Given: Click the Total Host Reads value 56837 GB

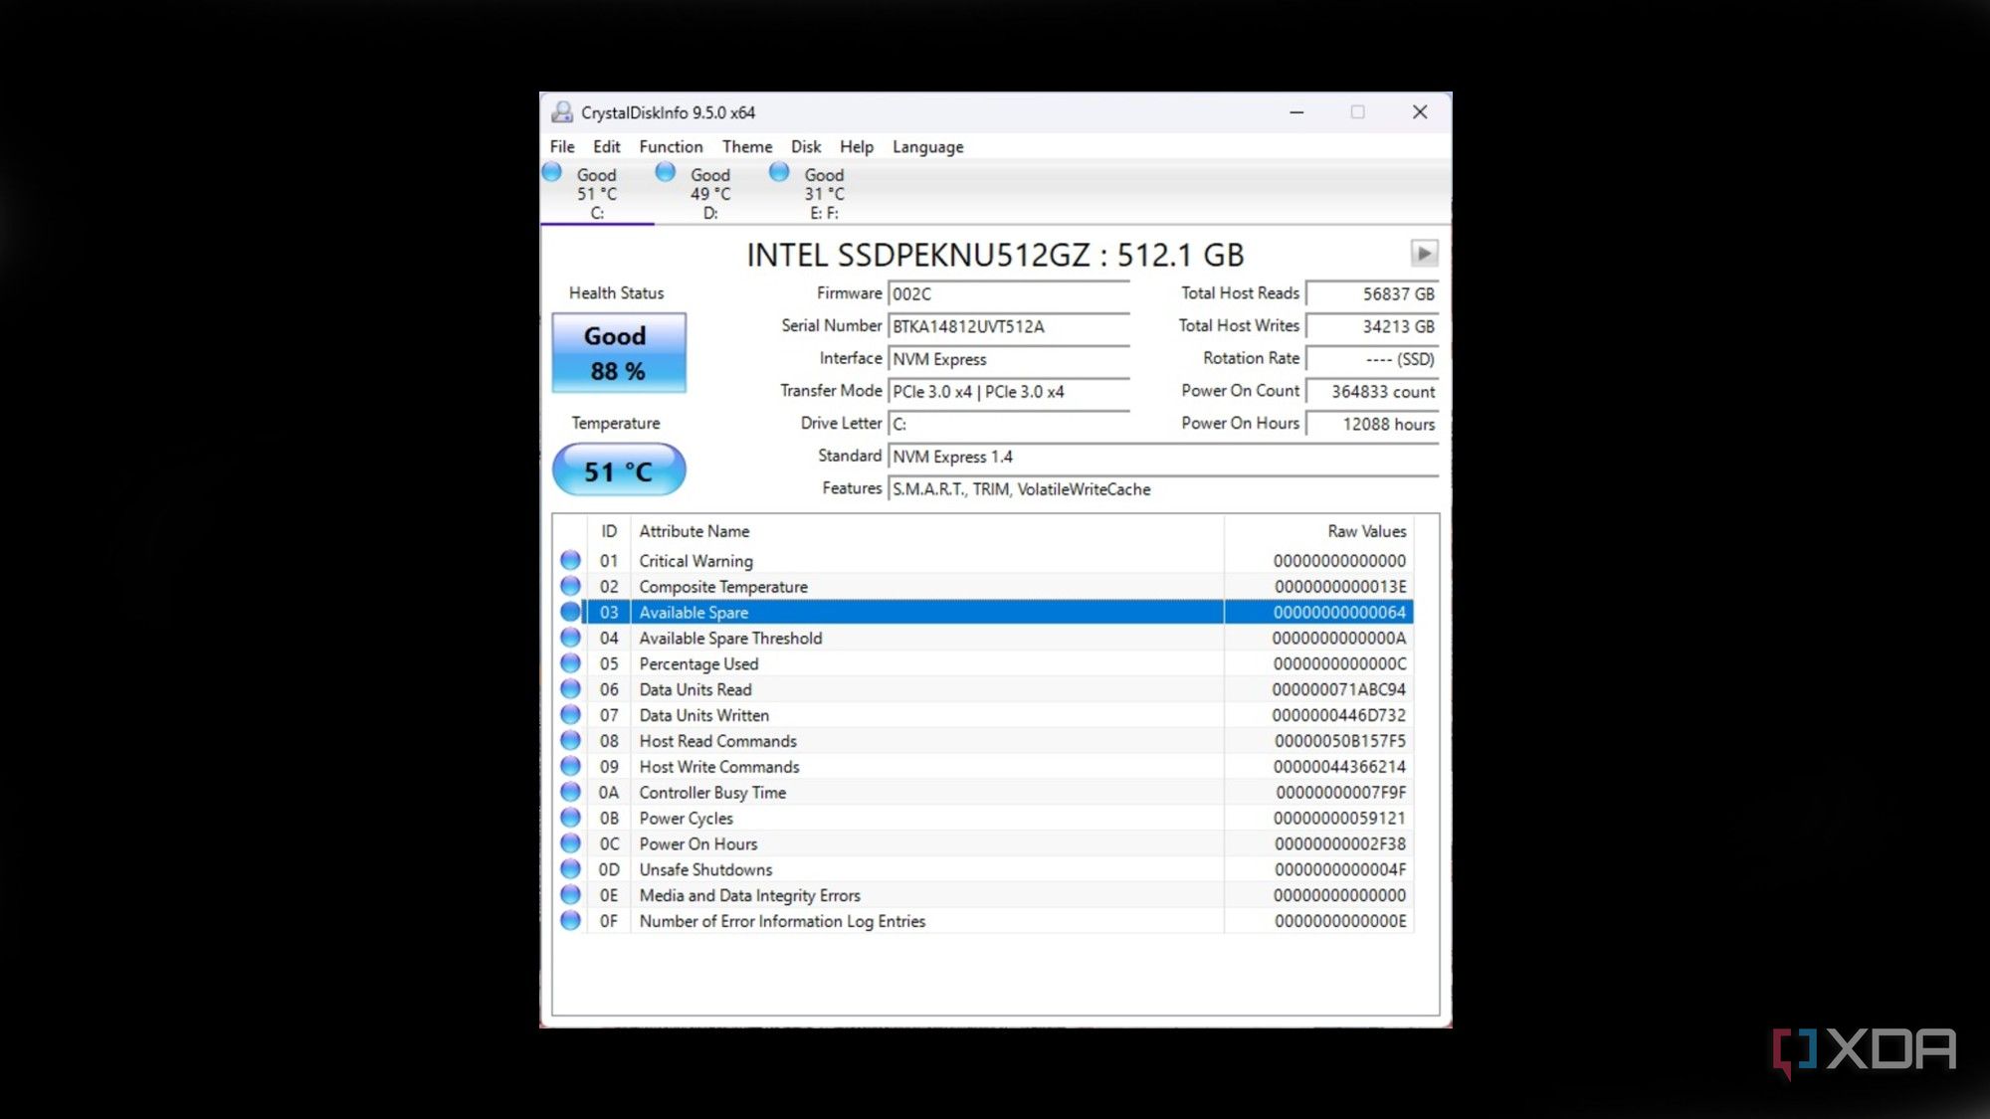Looking at the screenshot, I should click(1372, 294).
